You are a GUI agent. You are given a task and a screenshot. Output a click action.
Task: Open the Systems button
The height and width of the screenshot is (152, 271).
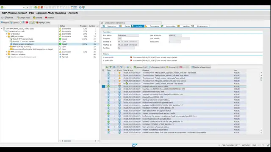coord(38,18)
